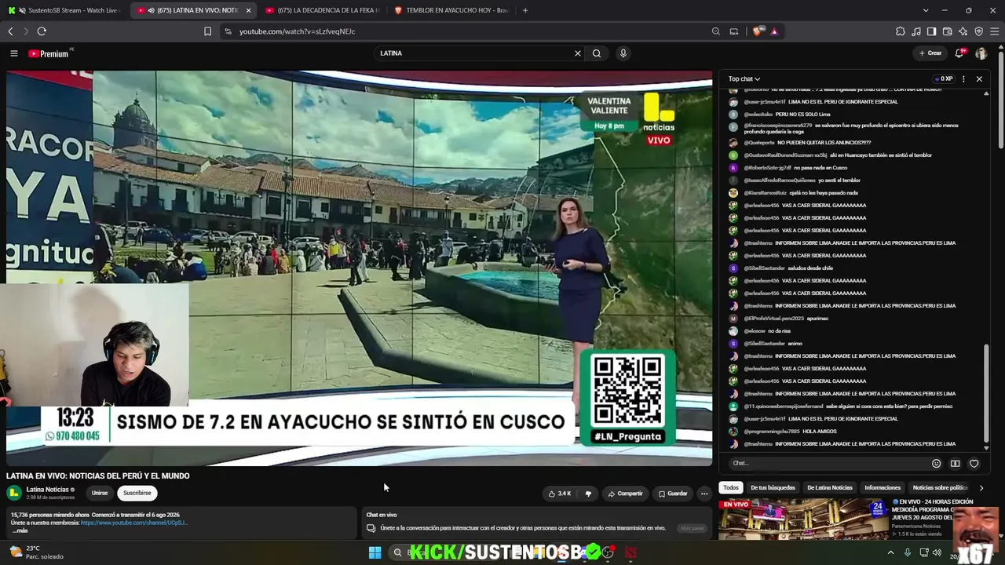Open the Windows Start menu
Screen dimensions: 1005x565
(375, 552)
